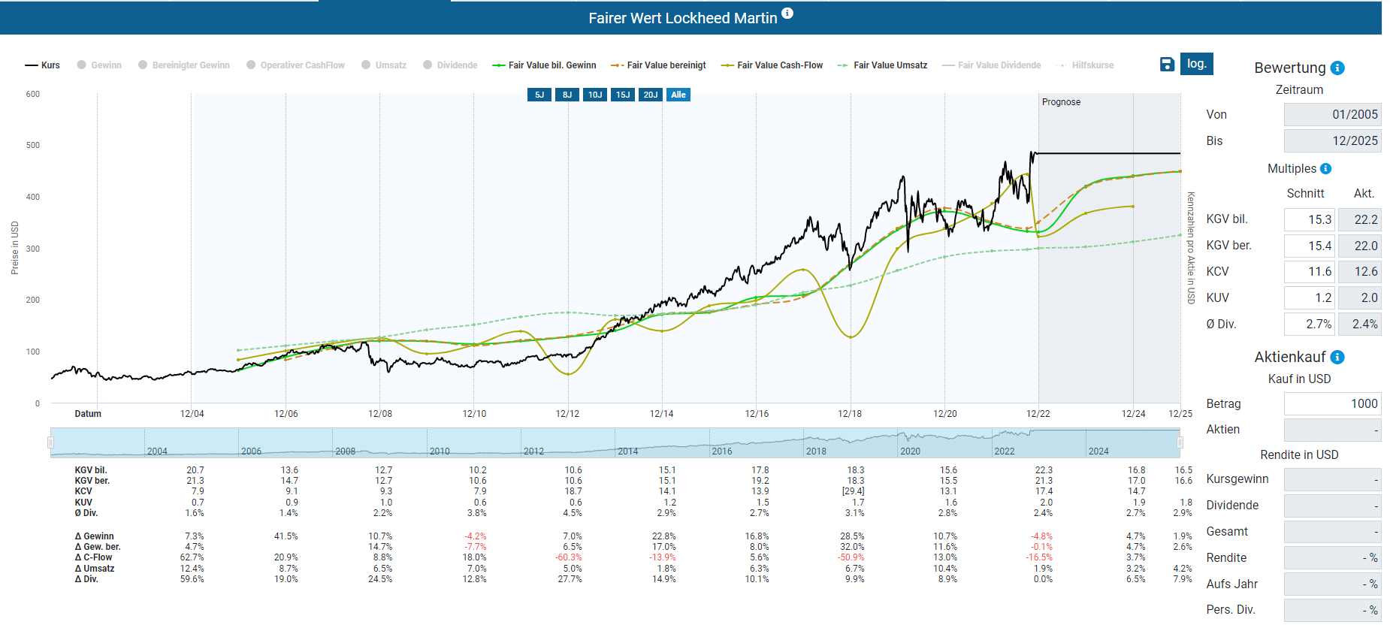The height and width of the screenshot is (634, 1390).
Task: Hide the Kurs price line
Action: (x=43, y=65)
